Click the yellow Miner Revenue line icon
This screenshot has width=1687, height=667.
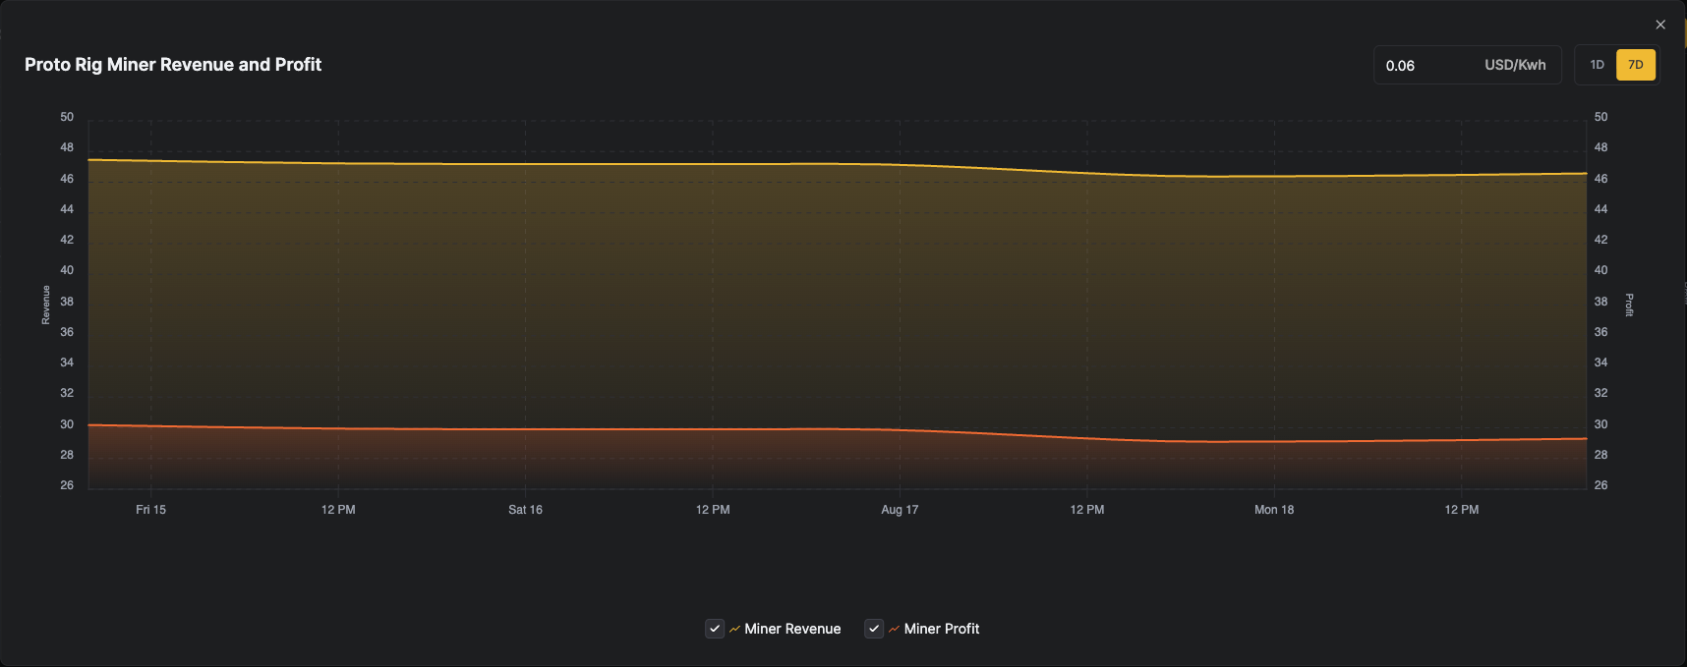734,629
